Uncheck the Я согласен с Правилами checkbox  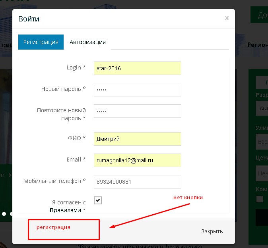[x=98, y=200]
